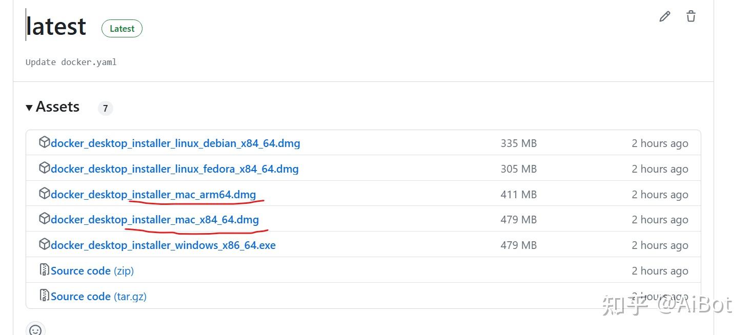Image resolution: width=751 pixels, height=335 pixels.
Task: Click package icon beside linux_fedora installer
Action: tap(45, 168)
